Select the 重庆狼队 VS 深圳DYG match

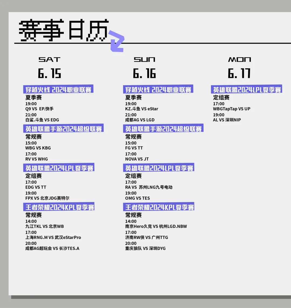[x=145, y=248]
